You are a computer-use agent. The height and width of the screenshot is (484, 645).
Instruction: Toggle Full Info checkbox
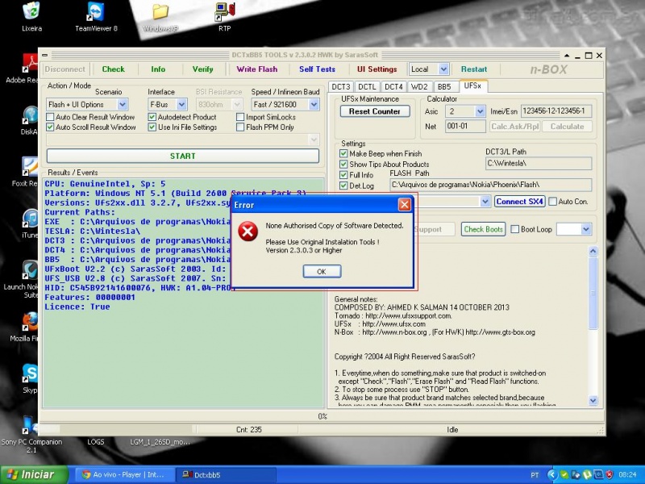[343, 175]
